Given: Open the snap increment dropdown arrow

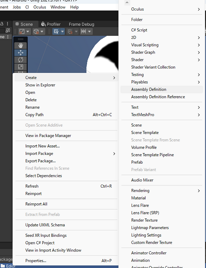Looking at the screenshot, I should [x=90, y=31].
